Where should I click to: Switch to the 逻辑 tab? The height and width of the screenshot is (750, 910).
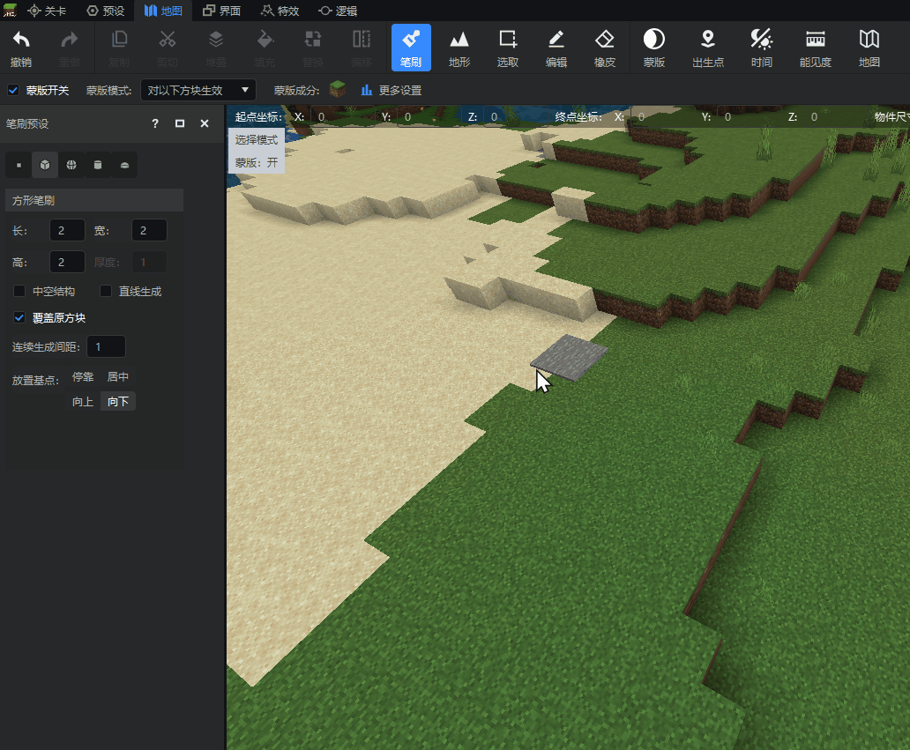tap(338, 11)
